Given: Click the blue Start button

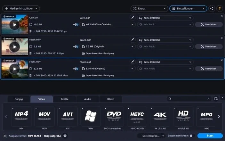Looking at the screenshot, I should click(x=210, y=136).
